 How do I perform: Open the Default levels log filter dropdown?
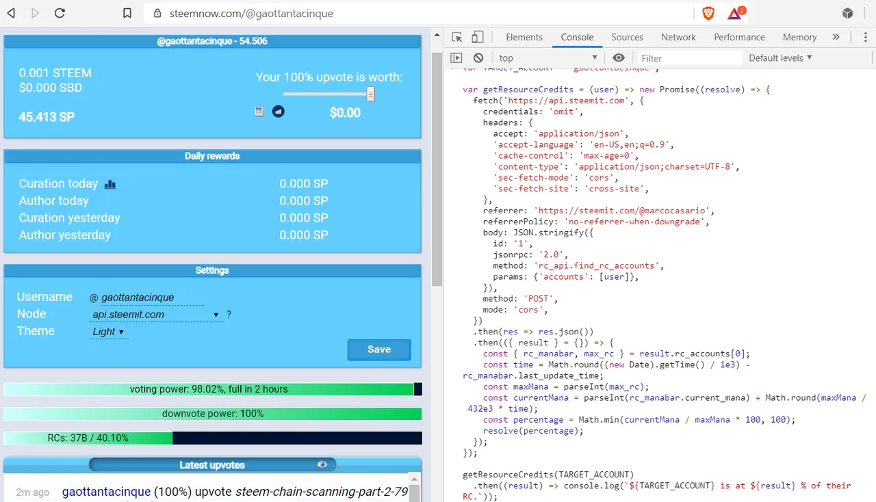[x=780, y=58]
